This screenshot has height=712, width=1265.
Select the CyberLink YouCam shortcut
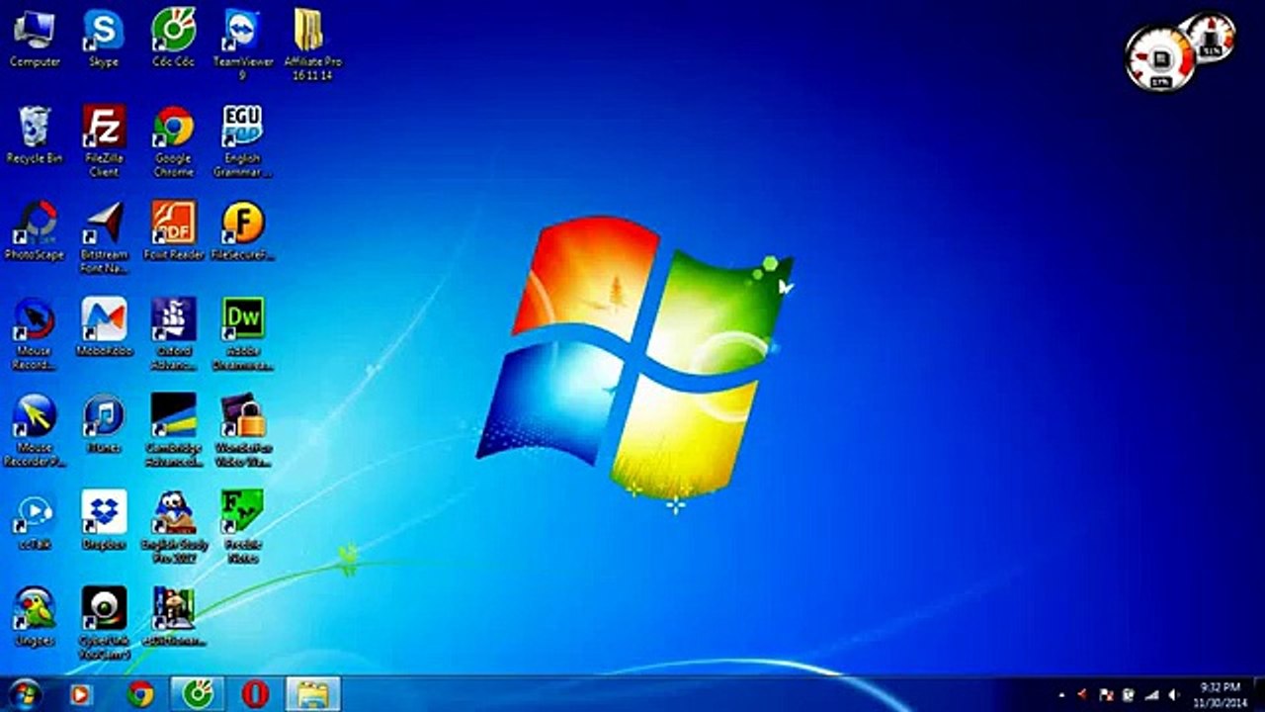coord(104,621)
